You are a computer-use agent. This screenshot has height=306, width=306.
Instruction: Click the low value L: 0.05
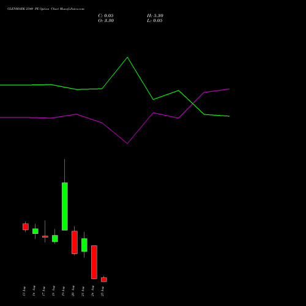point(155,21)
